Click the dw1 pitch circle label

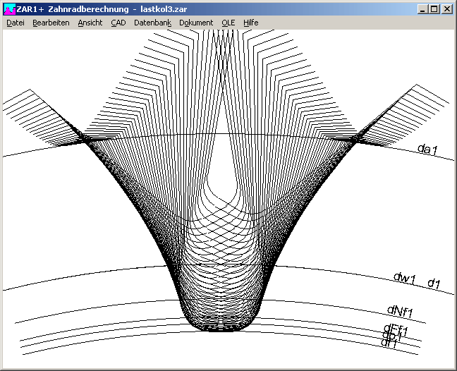pos(406,279)
